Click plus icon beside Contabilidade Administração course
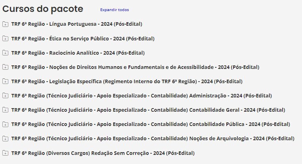 pos(5,95)
